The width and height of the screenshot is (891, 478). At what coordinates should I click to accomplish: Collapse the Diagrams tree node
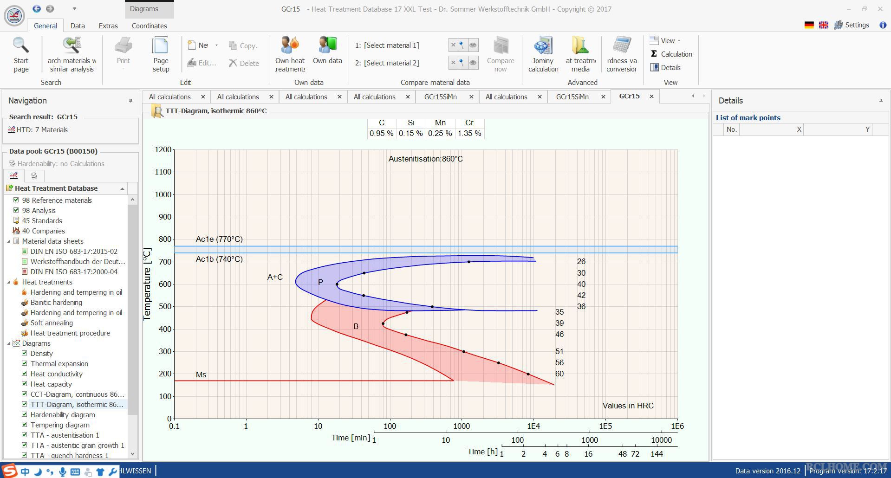pyautogui.click(x=8, y=343)
